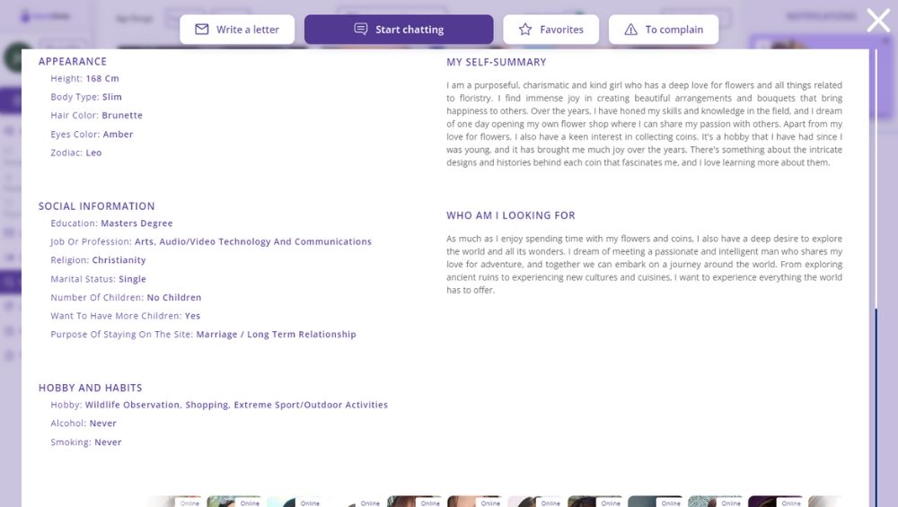898x507 pixels.
Task: Close the profile popup with X
Action: pyautogui.click(x=878, y=21)
